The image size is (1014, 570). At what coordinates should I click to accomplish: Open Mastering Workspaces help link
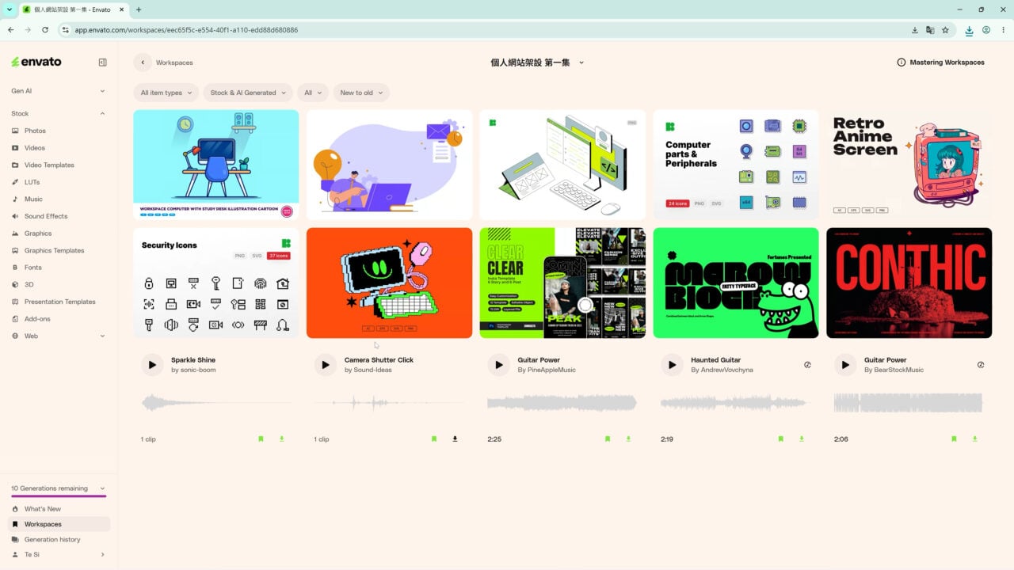[x=940, y=63]
